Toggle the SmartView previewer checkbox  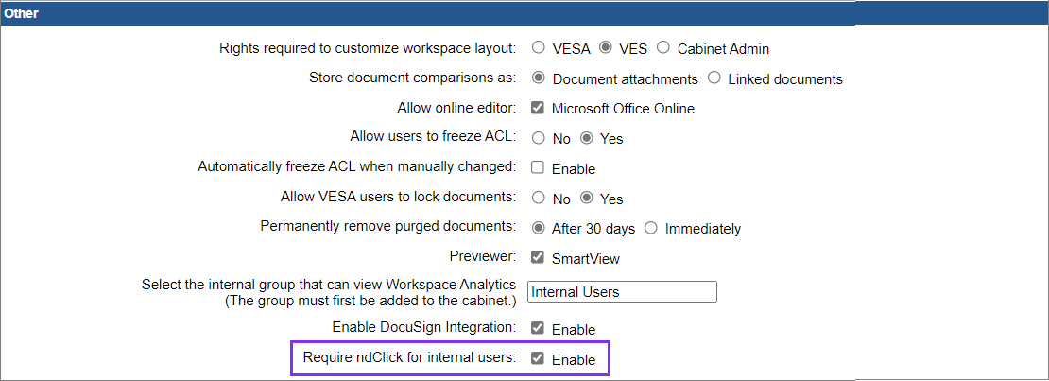coord(538,257)
